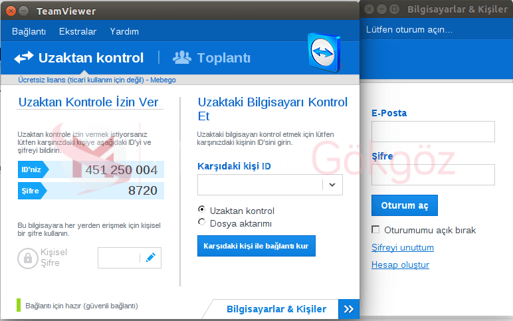Focus the Şifre field in Bilgisayarlar & Kişiler

click(433, 175)
